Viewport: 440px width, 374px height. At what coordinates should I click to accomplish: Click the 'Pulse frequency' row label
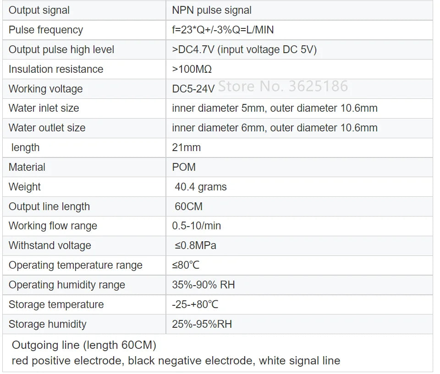(x=46, y=30)
